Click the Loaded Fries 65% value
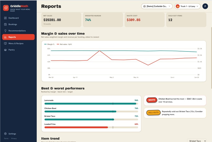Viewport: 212px width, 142px height. tap(136, 124)
